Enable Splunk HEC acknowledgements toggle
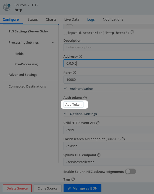The height and width of the screenshot is (194, 154). [x=131, y=171]
